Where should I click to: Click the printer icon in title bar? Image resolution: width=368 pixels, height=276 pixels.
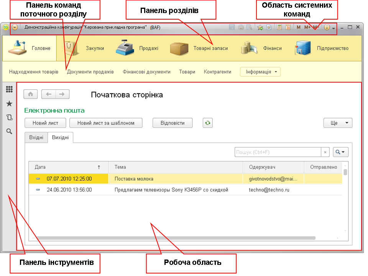(241, 27)
